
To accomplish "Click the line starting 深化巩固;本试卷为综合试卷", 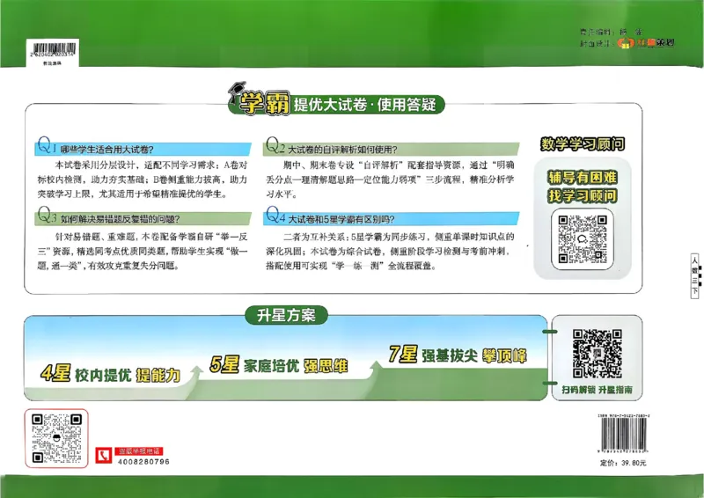I will (x=389, y=251).
